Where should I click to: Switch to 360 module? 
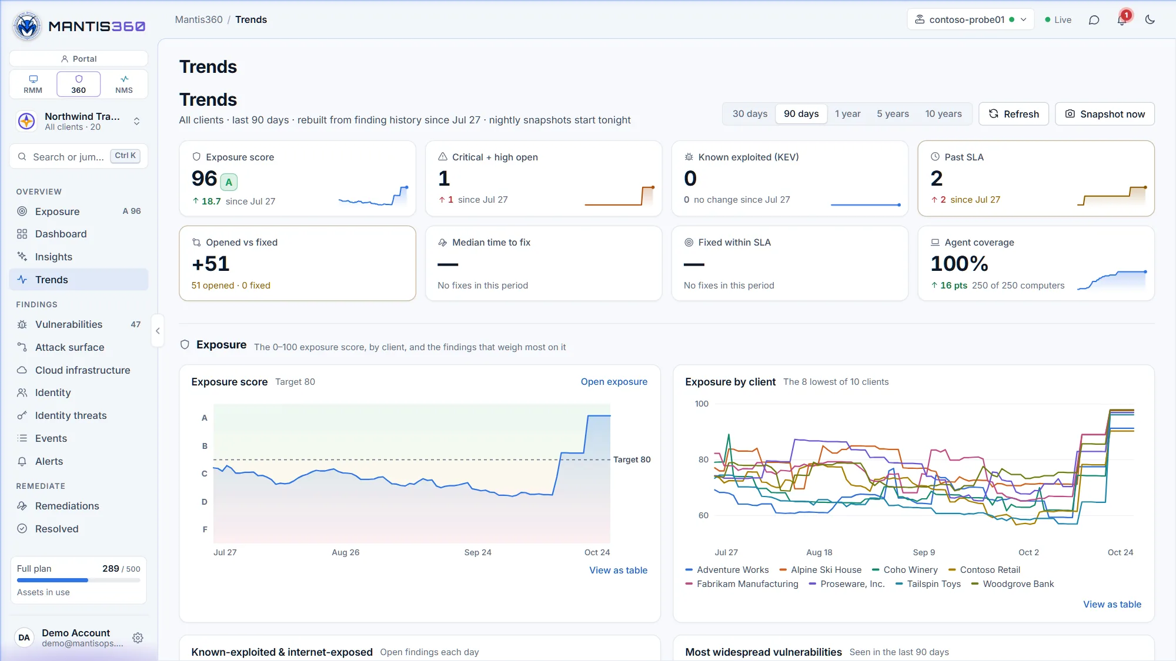(79, 84)
